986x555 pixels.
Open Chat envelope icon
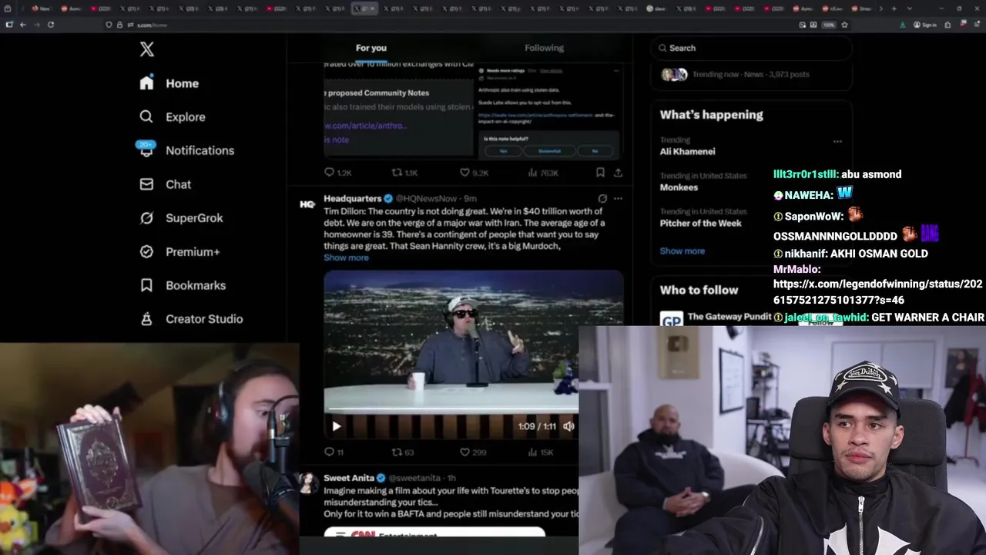point(146,184)
